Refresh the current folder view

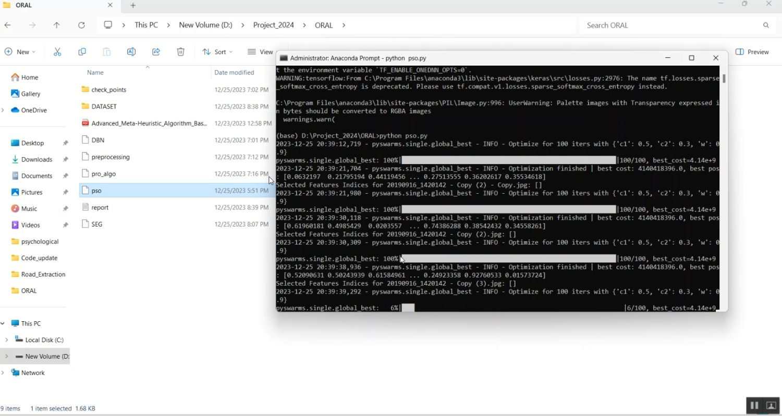(x=81, y=25)
